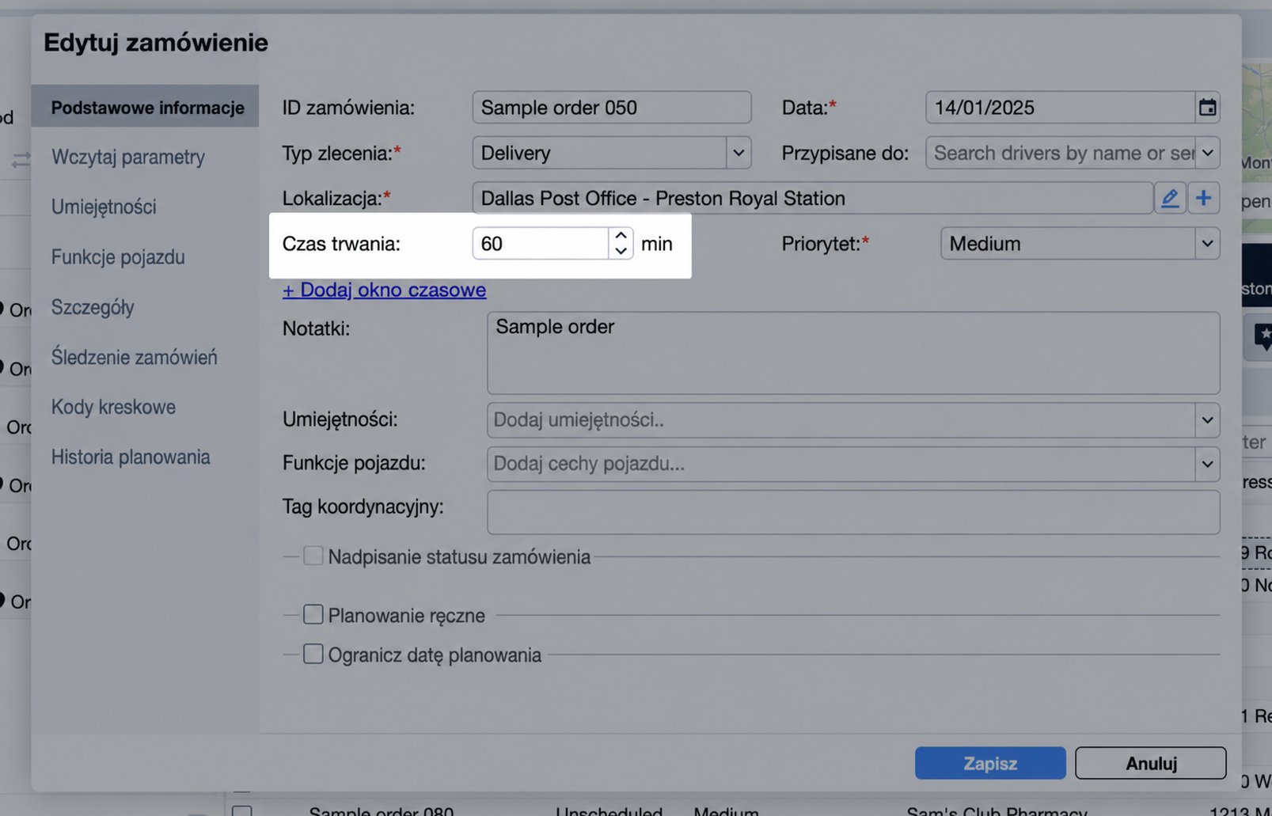The width and height of the screenshot is (1272, 816).
Task: Click the Edytuj zamówienie dialog title
Action: [x=156, y=42]
